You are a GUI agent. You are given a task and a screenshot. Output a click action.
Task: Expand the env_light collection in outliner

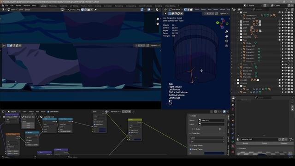point(235,80)
